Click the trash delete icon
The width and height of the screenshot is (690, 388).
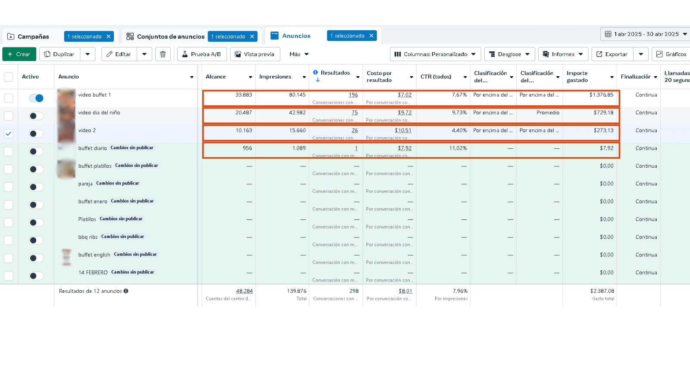(163, 54)
